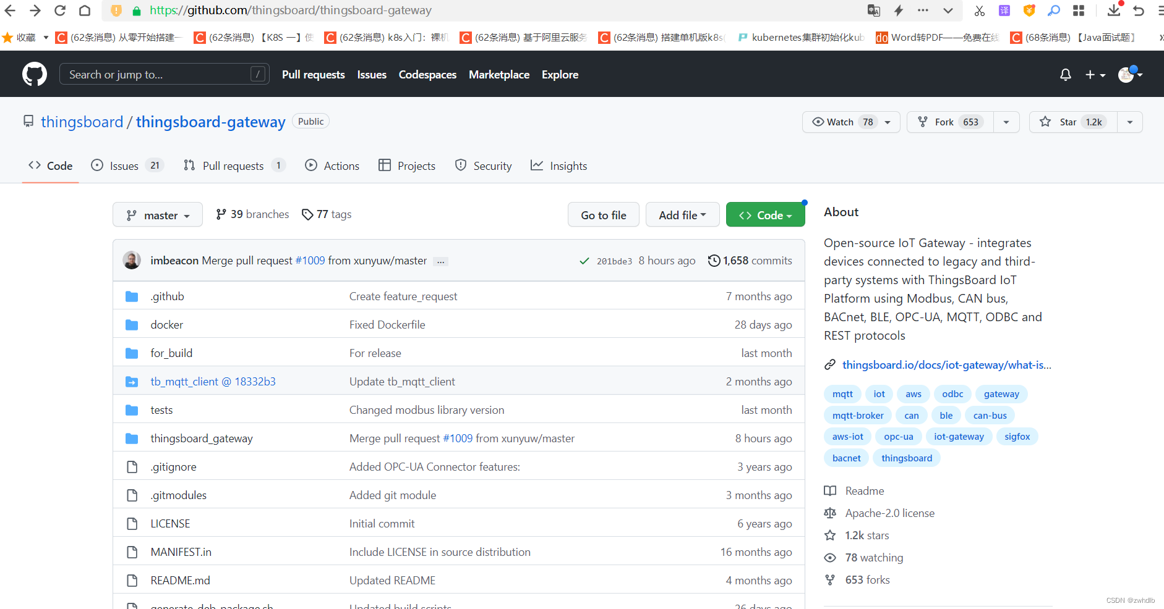
Task: Click in the Search or jump to field
Action: tap(164, 74)
